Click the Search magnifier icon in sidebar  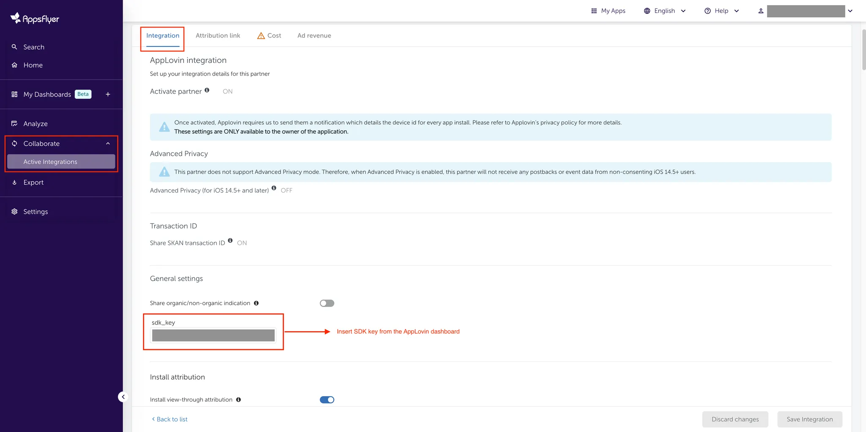pos(14,47)
